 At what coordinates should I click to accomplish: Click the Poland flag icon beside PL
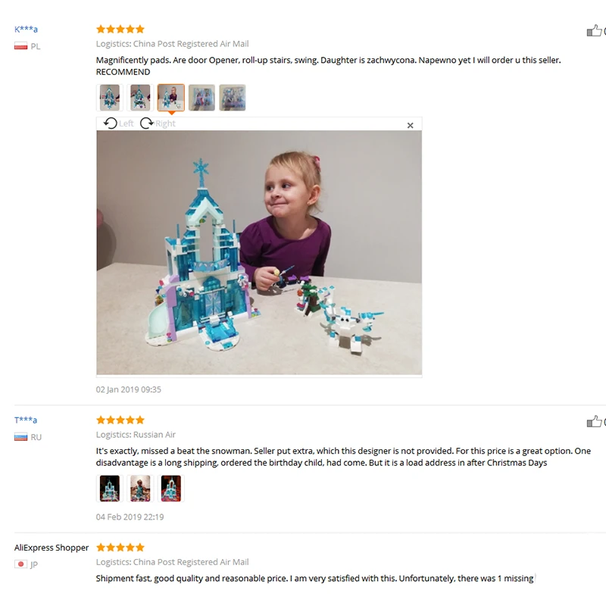coord(21,46)
